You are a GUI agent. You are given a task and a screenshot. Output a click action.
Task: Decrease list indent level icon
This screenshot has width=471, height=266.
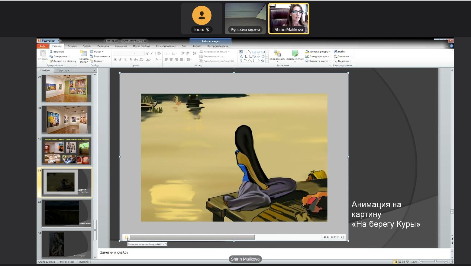coord(183,53)
